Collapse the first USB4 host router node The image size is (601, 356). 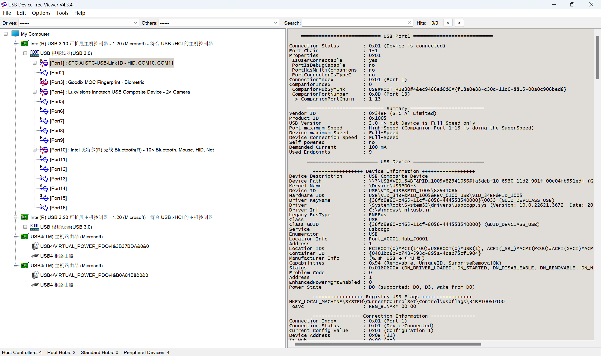15,236
